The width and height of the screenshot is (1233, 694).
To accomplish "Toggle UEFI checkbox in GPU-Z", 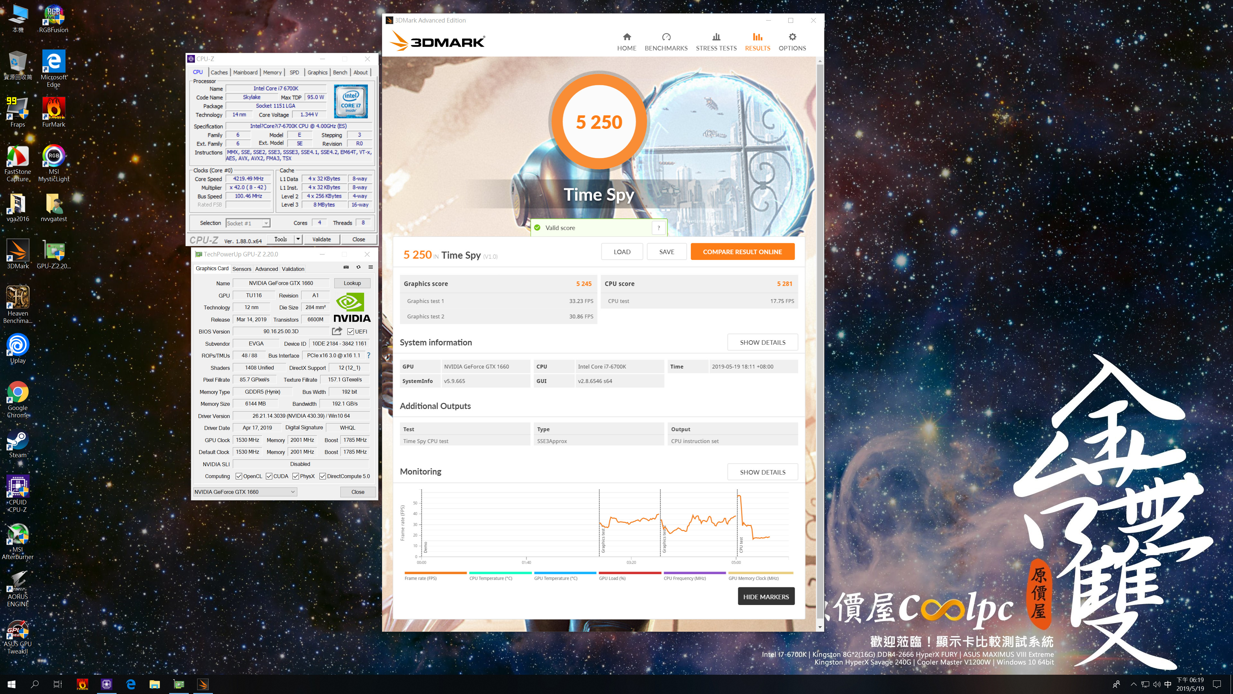I will tap(351, 332).
